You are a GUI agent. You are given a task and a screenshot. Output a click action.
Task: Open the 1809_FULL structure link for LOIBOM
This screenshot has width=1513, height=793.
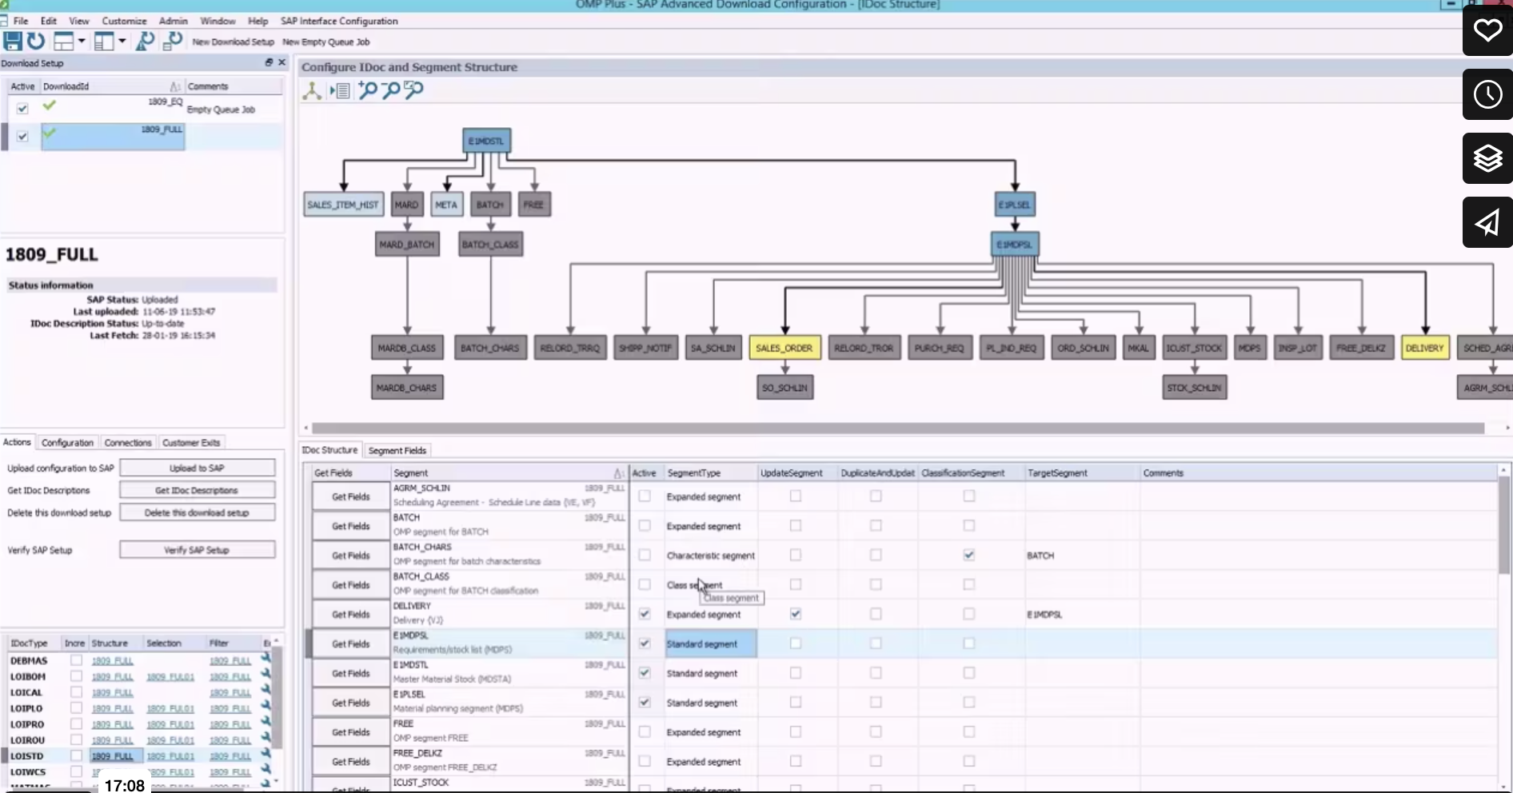[112, 676]
